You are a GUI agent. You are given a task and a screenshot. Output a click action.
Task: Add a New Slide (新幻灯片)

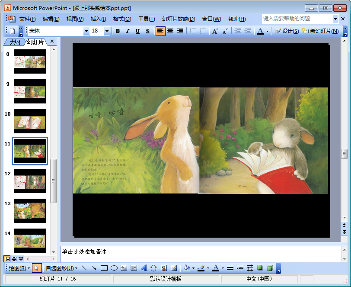coord(320,31)
